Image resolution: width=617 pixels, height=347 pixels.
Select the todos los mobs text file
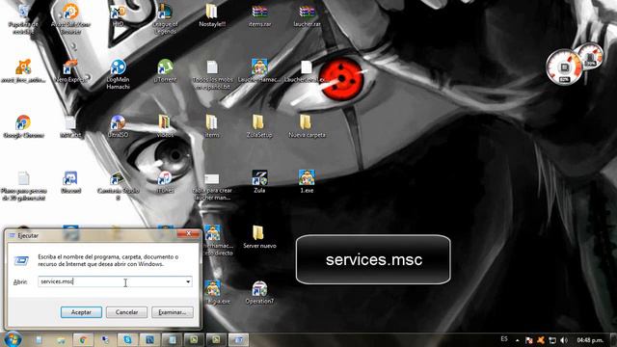[212, 74]
